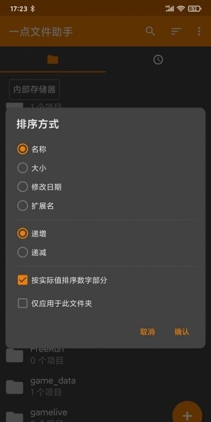This screenshot has width=211, height=422.
Task: Open the game_data folder icon
Action: click(14, 387)
